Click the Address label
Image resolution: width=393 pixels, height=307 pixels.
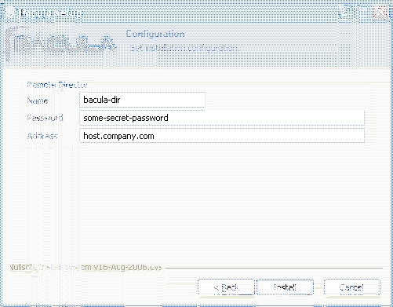[x=42, y=136]
